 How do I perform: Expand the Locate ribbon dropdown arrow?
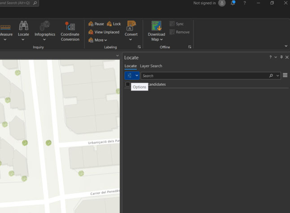click(x=23, y=39)
